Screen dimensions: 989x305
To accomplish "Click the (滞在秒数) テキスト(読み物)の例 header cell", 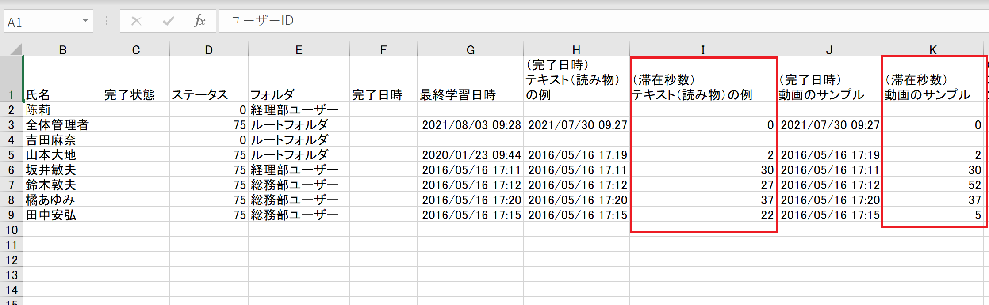I will pyautogui.click(x=703, y=79).
